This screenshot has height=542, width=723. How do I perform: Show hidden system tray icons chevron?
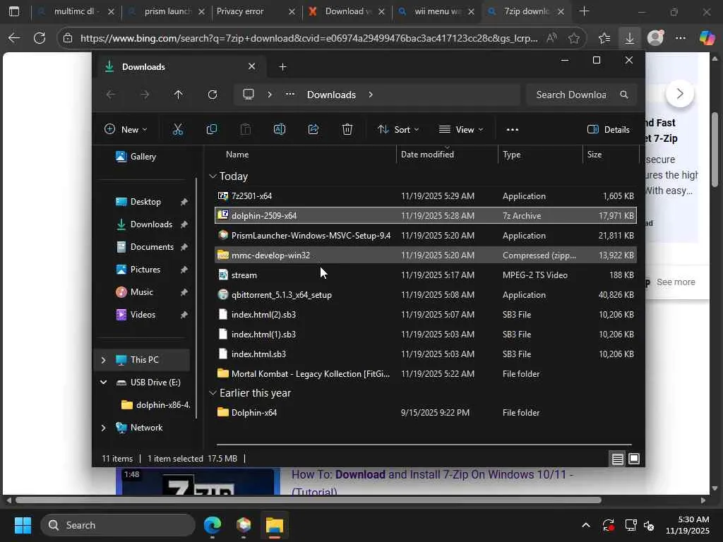pos(585,525)
